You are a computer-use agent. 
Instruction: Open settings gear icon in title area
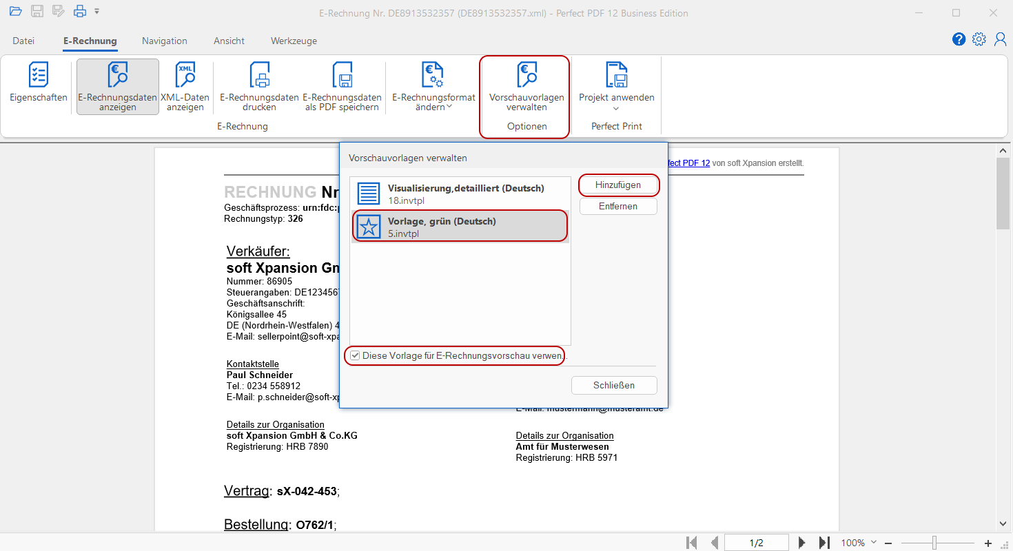coord(979,39)
